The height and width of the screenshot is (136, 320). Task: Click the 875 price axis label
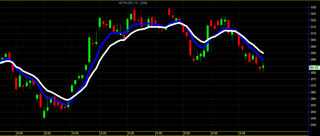point(313,79)
